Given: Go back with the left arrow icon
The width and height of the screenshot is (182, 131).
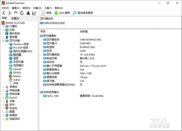Looking at the screenshot, I should tap(4, 13).
